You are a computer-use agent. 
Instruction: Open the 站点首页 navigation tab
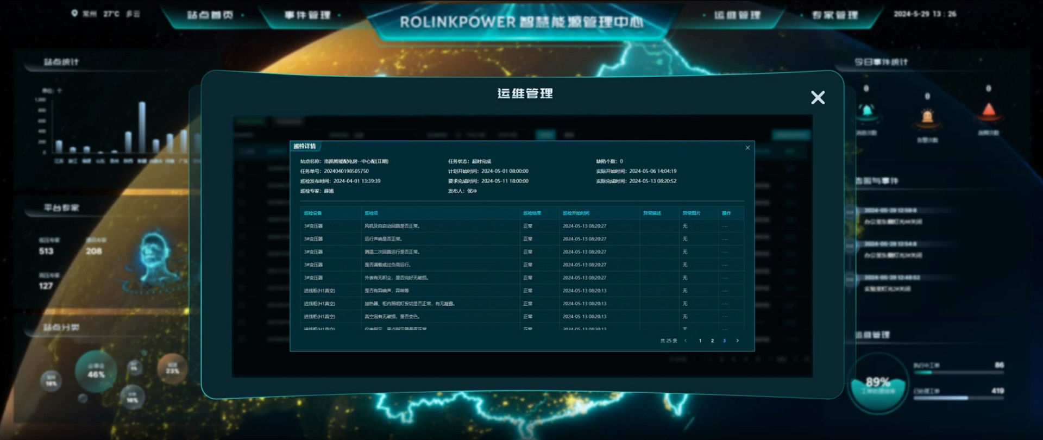210,15
